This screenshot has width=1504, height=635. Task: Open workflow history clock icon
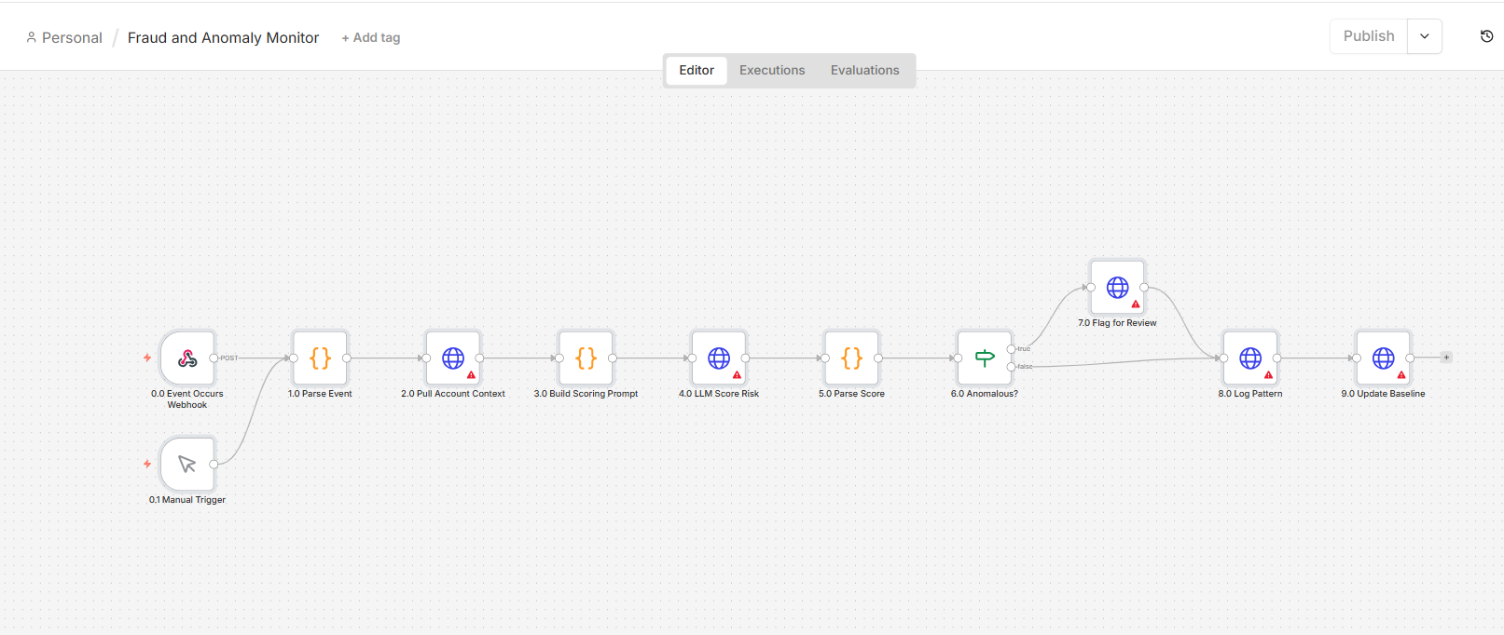click(1486, 36)
